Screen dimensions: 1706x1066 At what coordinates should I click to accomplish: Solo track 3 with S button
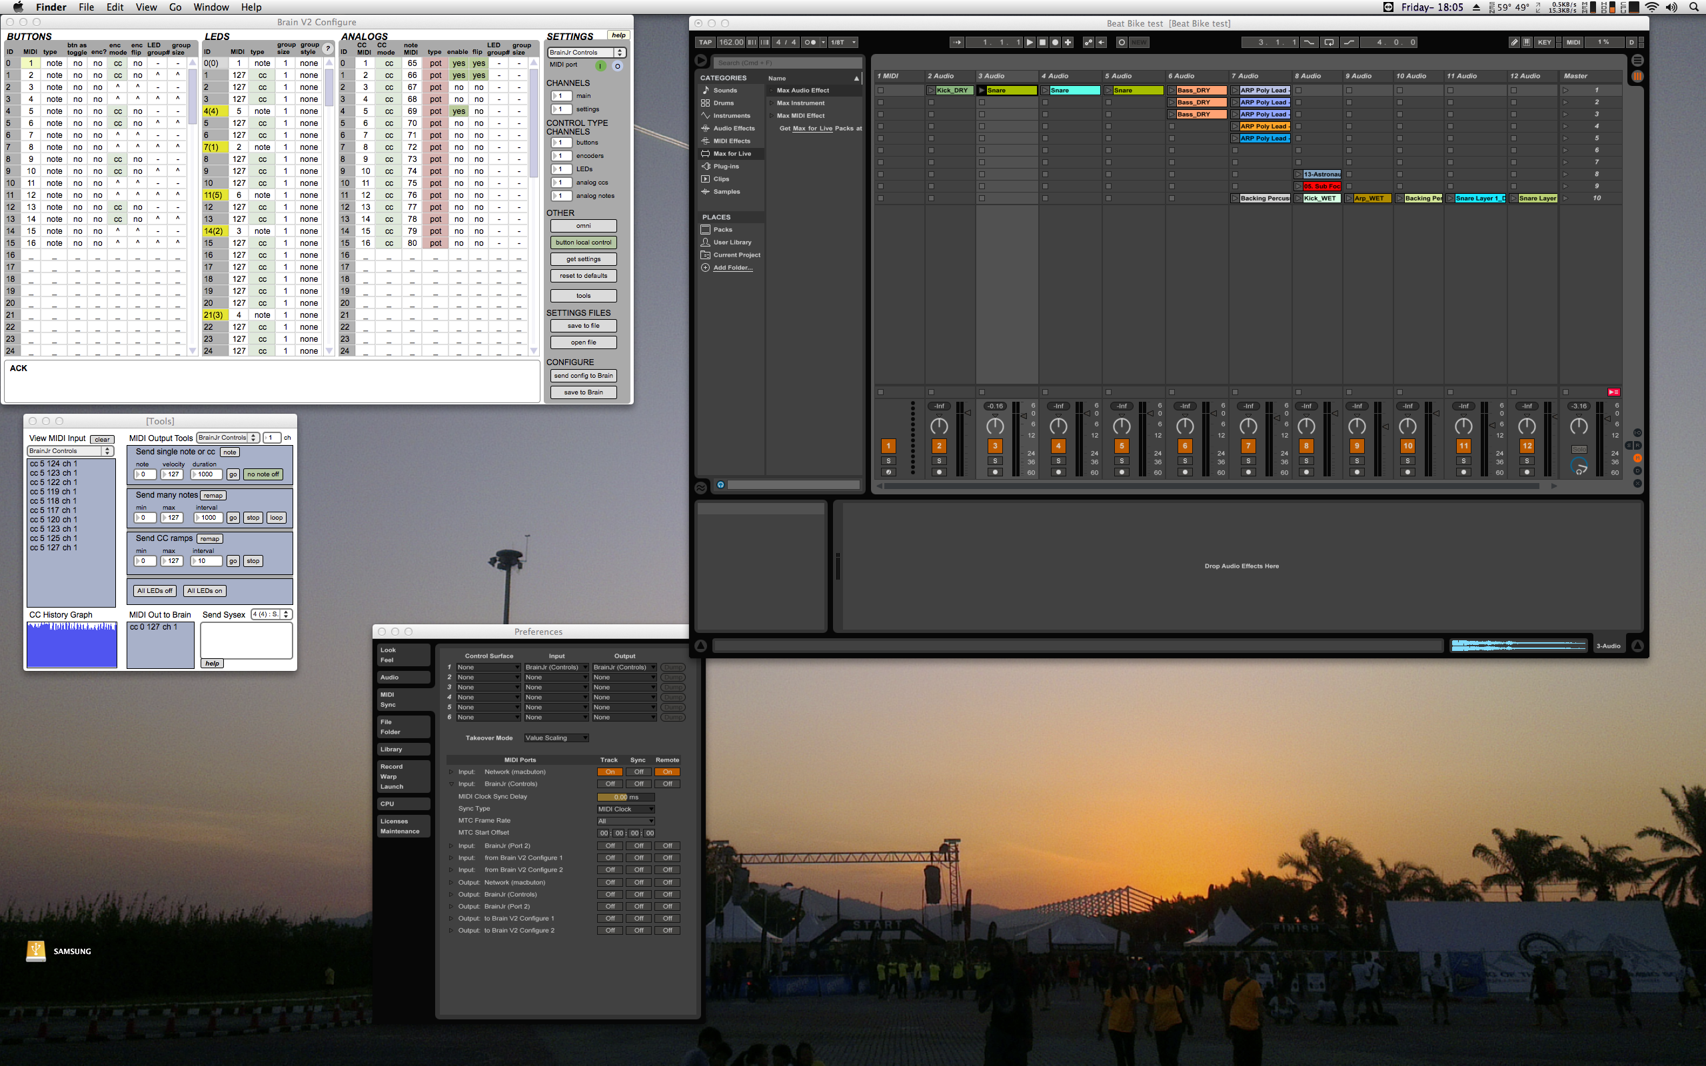[995, 461]
